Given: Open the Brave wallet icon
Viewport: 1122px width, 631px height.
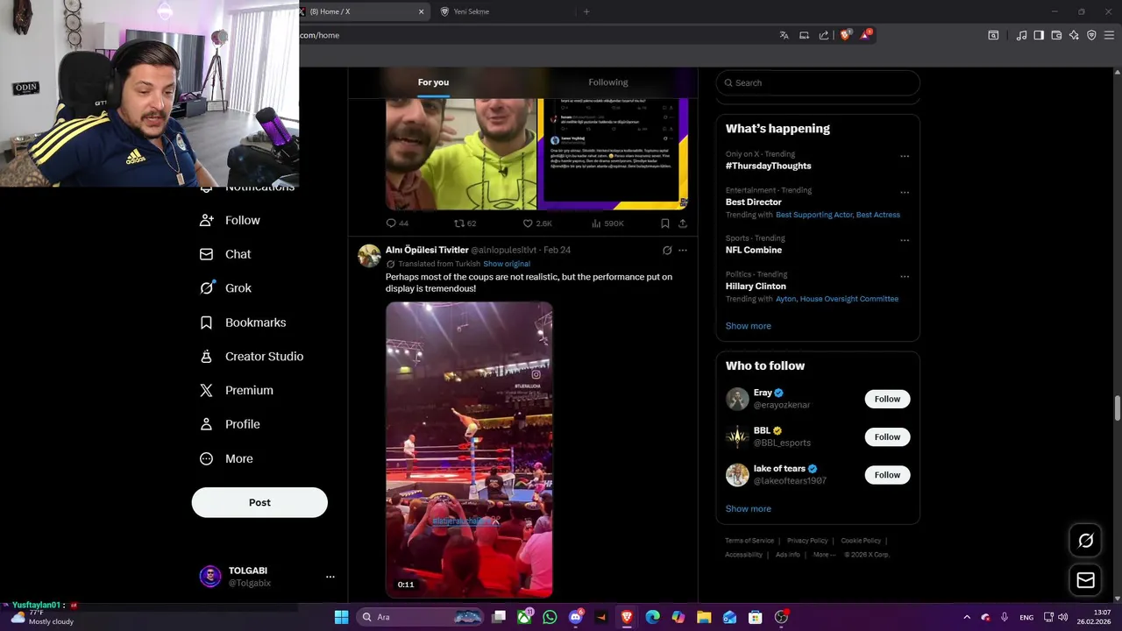Looking at the screenshot, I should pos(1056,35).
